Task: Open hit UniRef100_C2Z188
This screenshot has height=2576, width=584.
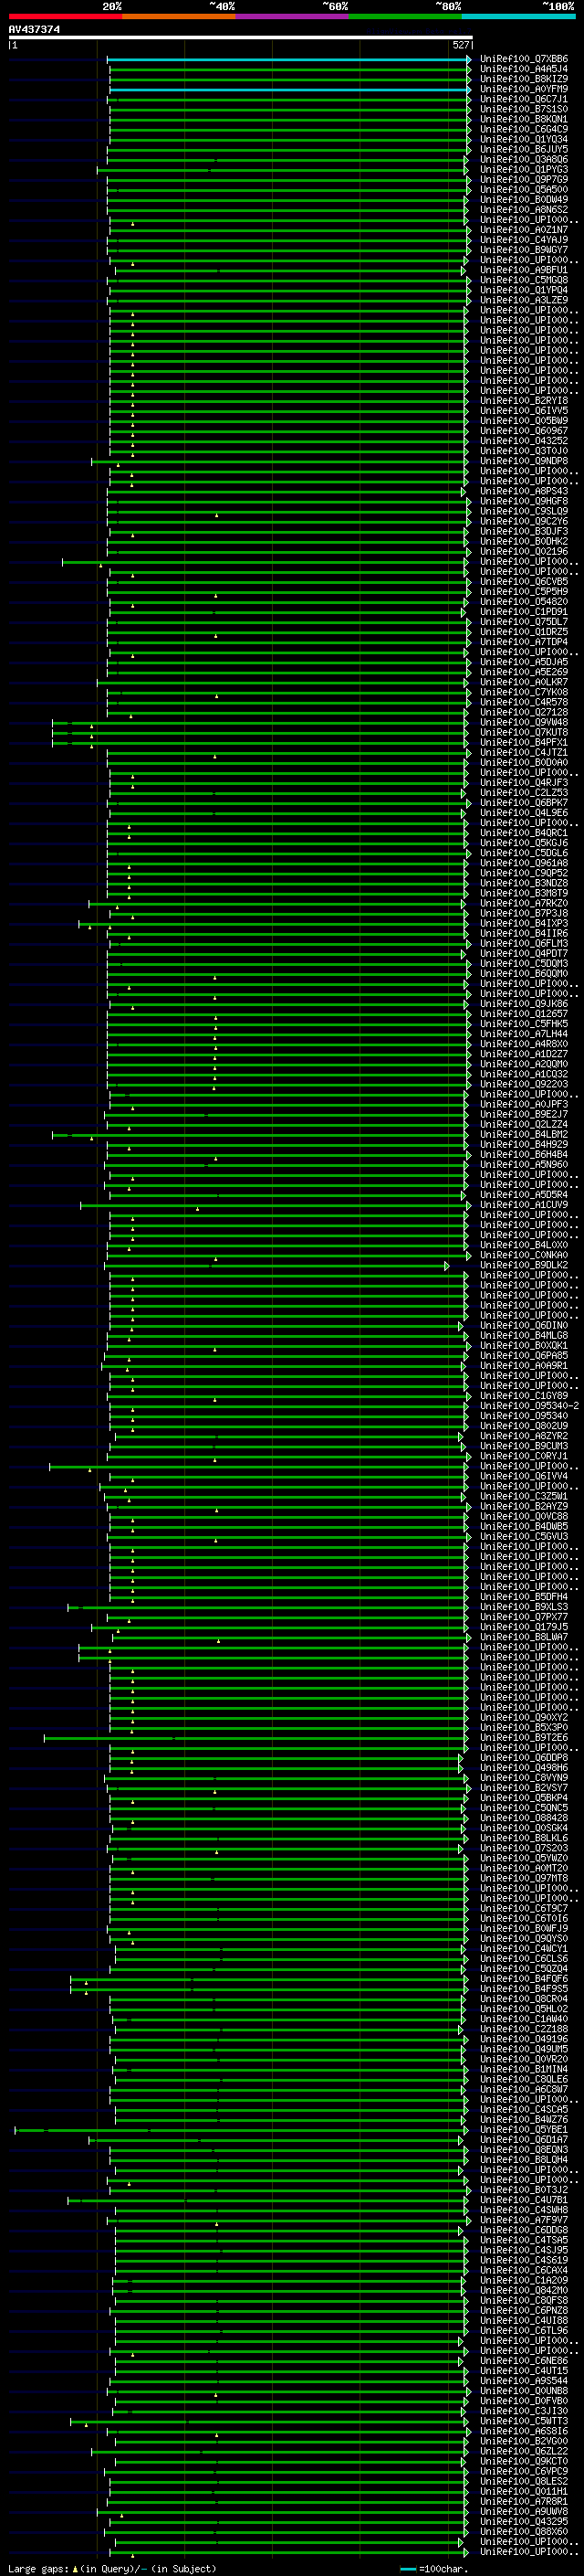Action: (x=524, y=2029)
